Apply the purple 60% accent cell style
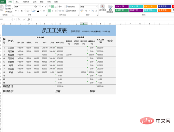174x132 pixels. click(122, 7)
